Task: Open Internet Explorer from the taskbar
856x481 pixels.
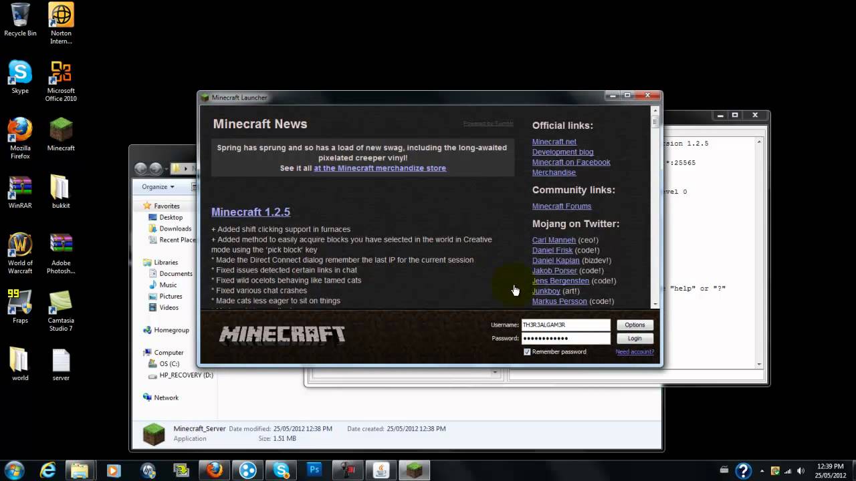Action: pos(48,470)
